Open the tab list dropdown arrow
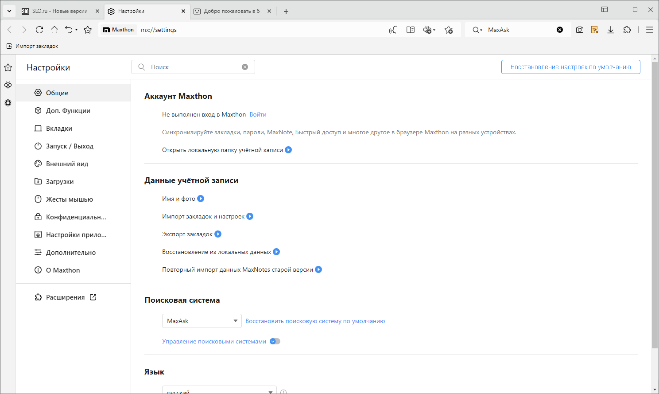 (x=9, y=11)
